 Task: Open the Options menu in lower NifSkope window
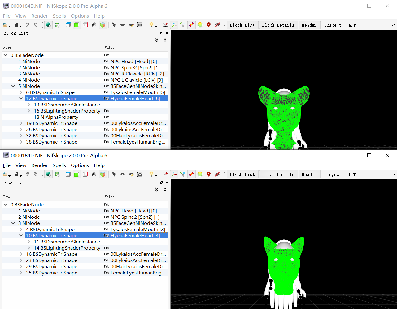tap(80, 165)
